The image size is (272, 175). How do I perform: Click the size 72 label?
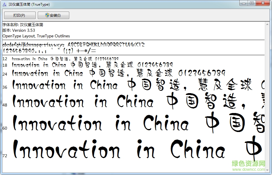(x=5, y=156)
